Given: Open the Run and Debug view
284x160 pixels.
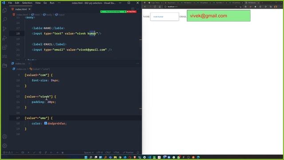Looking at the screenshot, I should click(x=5, y=38).
